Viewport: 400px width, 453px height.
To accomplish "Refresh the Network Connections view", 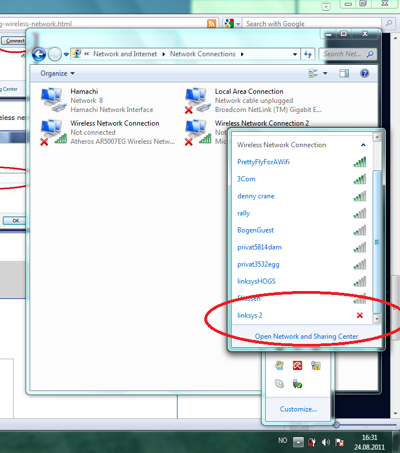I will pyautogui.click(x=308, y=54).
